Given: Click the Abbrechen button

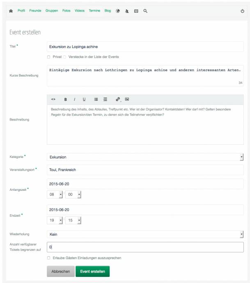Looking at the screenshot, I should [x=61, y=271].
